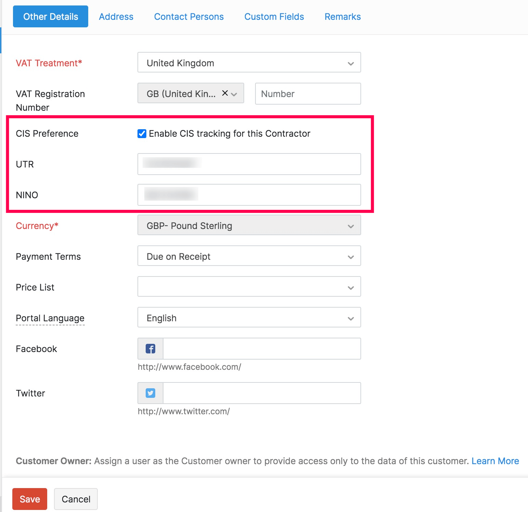This screenshot has height=512, width=528.
Task: Click the Twitter bird icon
Action: [150, 393]
